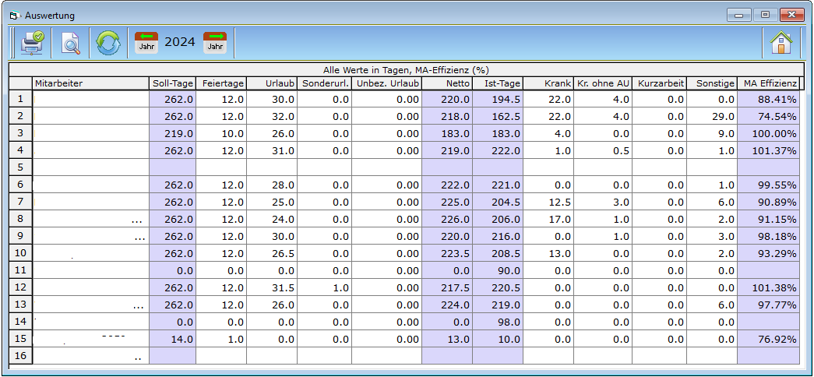Viewport: 814px width, 377px height.
Task: Click Netto value 217.5
Action: click(x=447, y=287)
